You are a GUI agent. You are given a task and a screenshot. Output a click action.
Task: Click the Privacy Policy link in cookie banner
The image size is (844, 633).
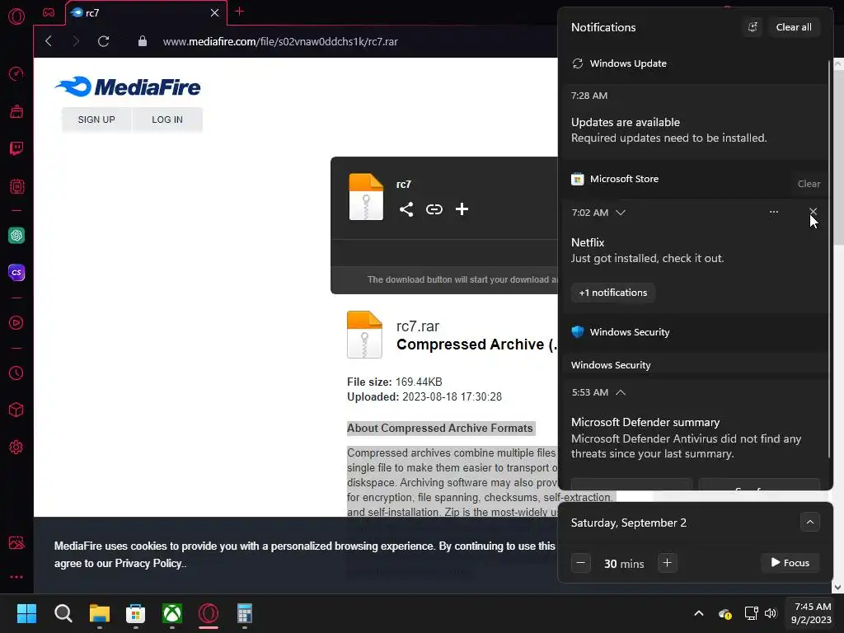148,564
